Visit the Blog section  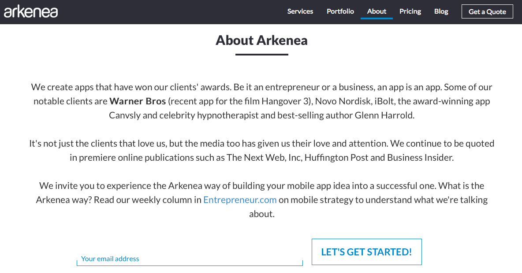point(441,11)
